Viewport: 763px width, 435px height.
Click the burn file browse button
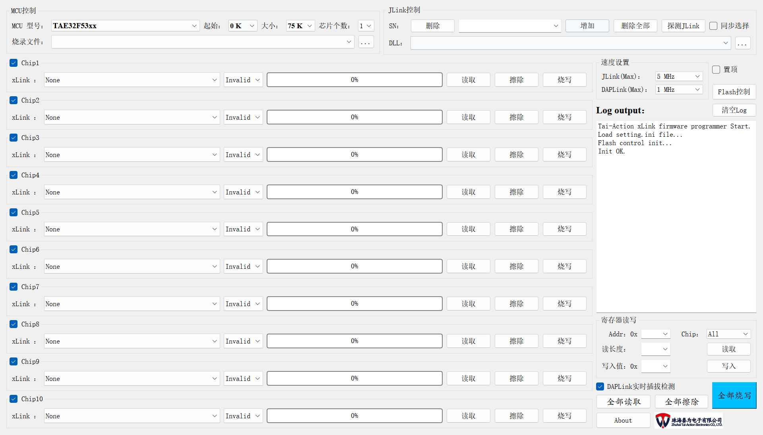pos(366,42)
